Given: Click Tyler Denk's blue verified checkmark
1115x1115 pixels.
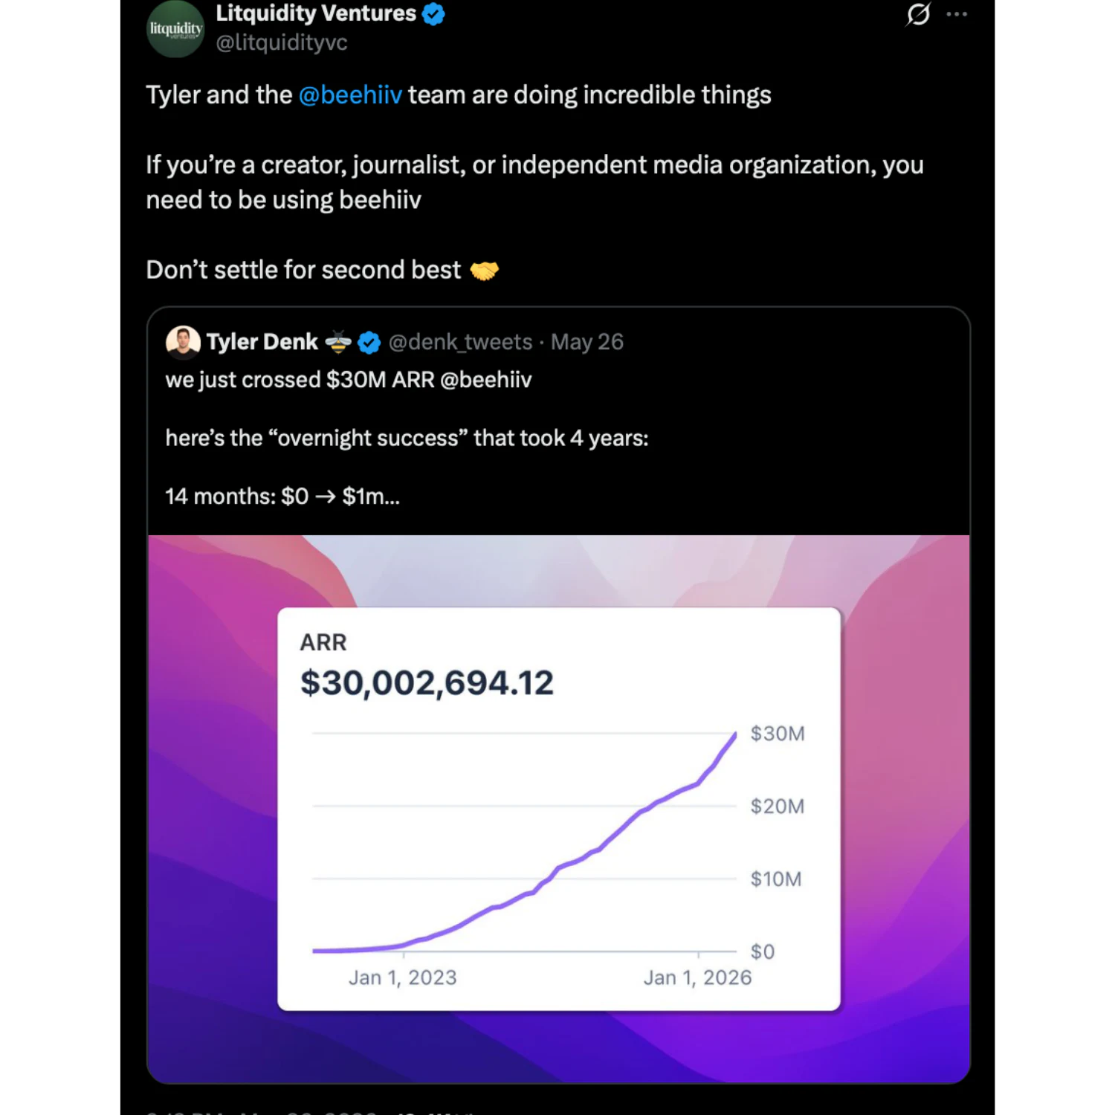Looking at the screenshot, I should pos(369,342).
